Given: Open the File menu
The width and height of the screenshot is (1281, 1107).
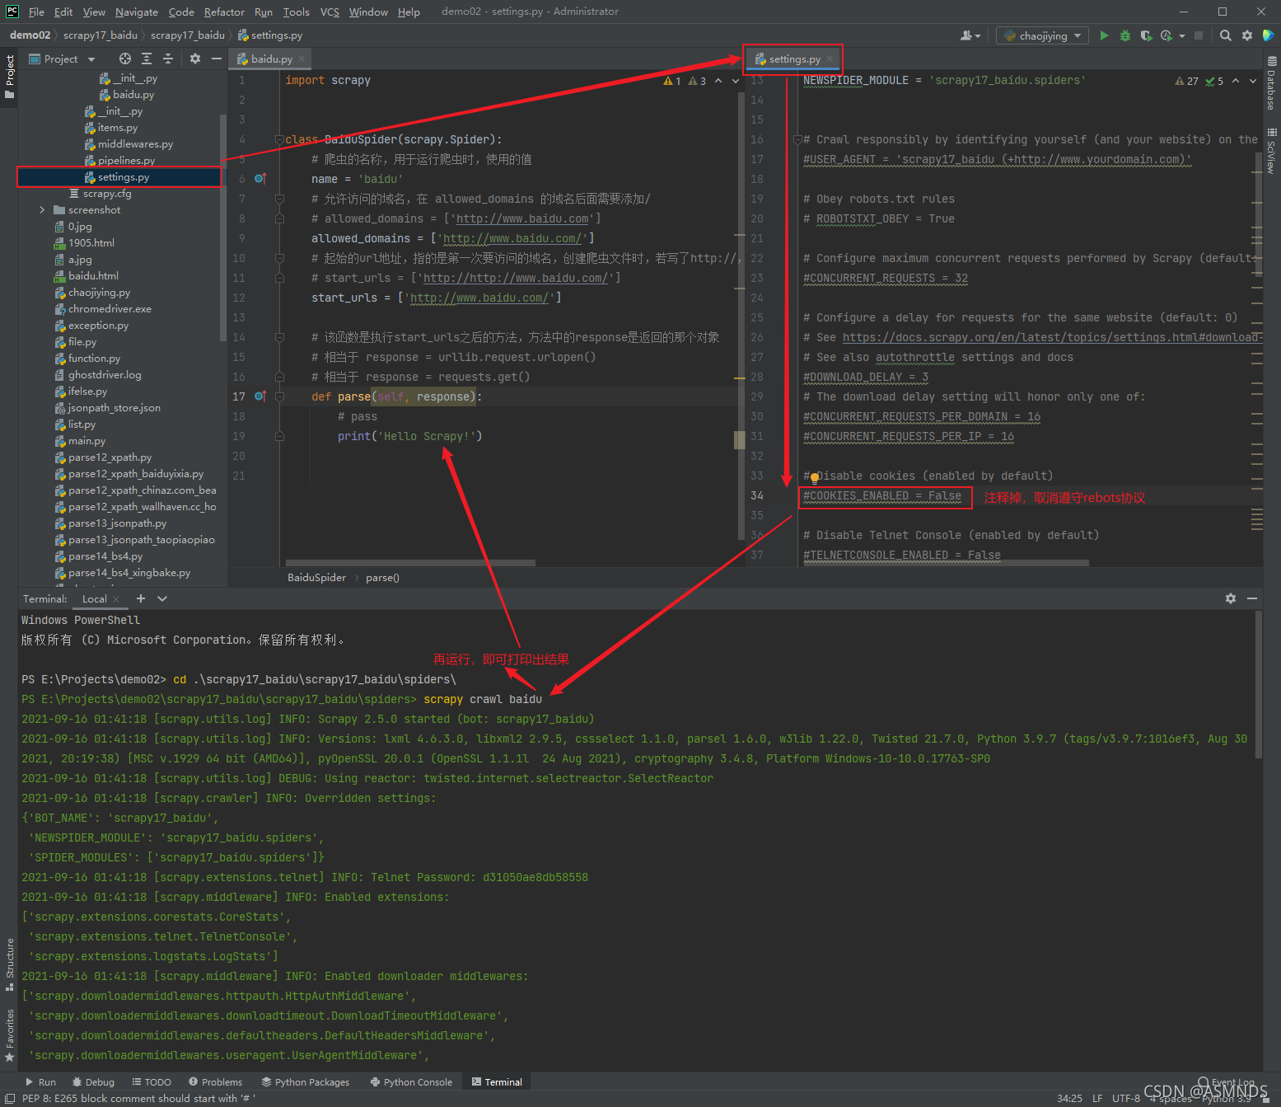Looking at the screenshot, I should click(36, 12).
